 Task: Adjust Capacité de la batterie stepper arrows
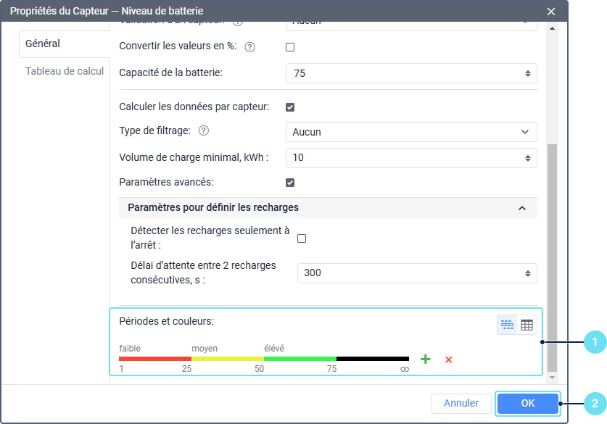click(527, 73)
